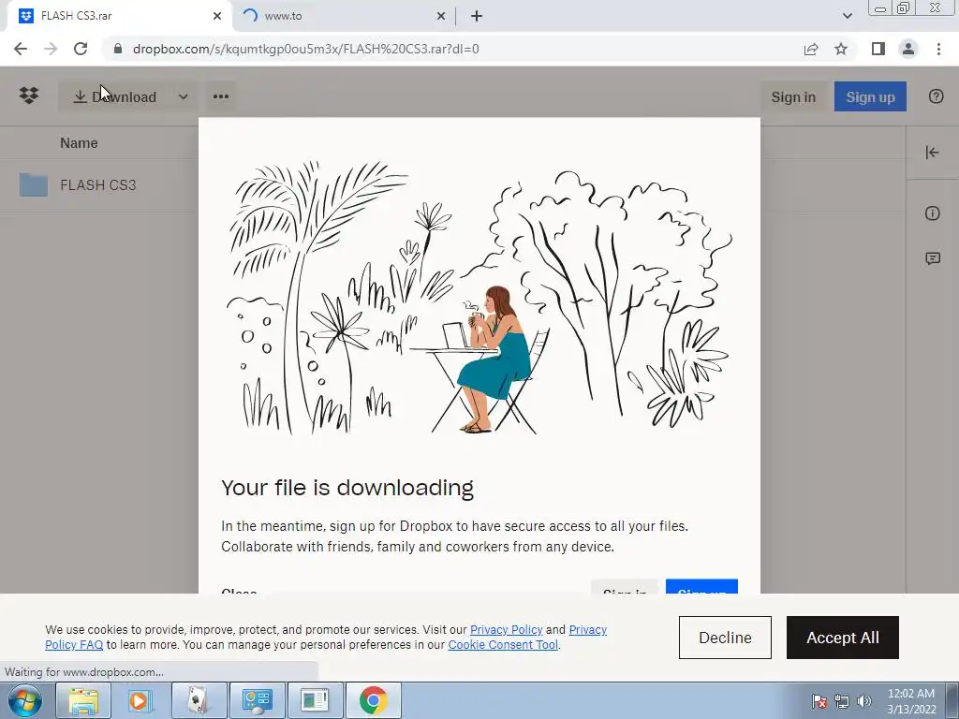This screenshot has width=959, height=719.
Task: Click the Sign in button in header
Action: [793, 96]
